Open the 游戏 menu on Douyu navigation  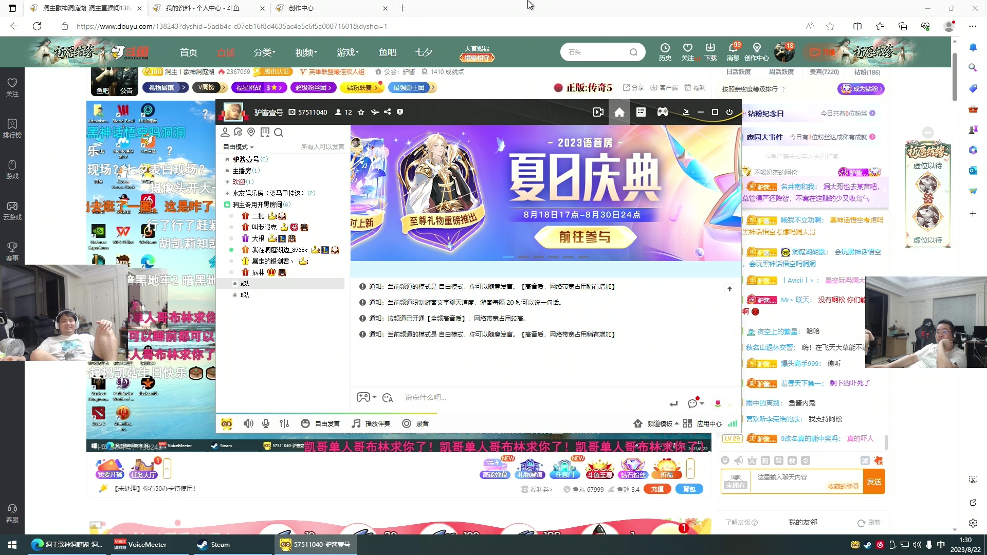point(348,52)
